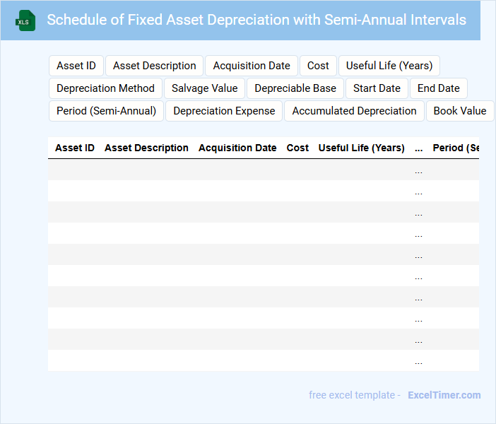Select the Start Date tag
This screenshot has height=424, width=496.
pos(377,88)
